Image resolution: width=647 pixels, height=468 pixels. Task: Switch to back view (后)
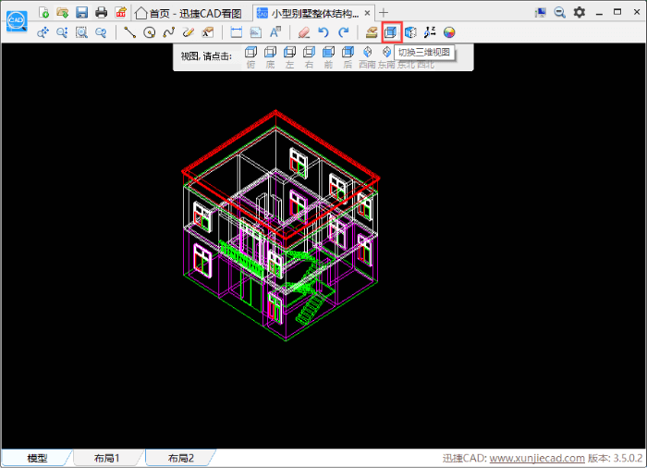coord(348,57)
